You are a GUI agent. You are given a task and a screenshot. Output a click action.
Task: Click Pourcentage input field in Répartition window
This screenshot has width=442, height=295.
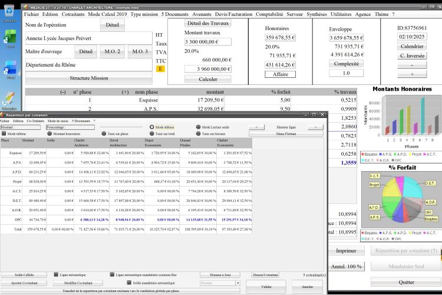click(70, 127)
